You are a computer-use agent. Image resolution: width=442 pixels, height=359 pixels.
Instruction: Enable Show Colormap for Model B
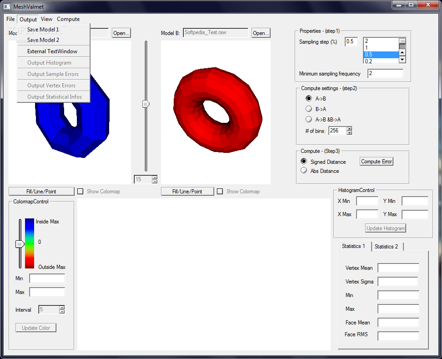click(x=220, y=192)
